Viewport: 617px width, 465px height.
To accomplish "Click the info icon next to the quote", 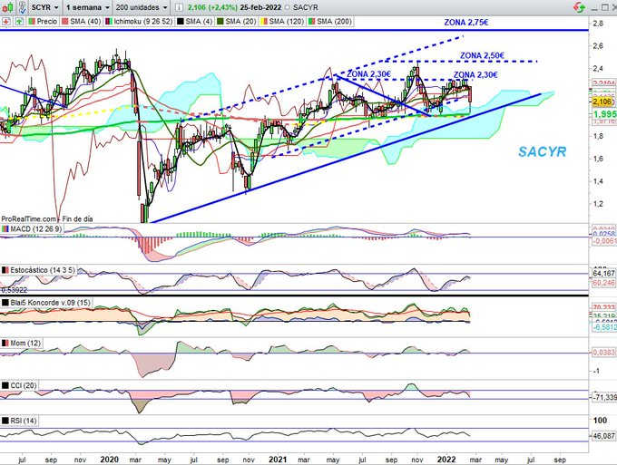I will point(179,7).
